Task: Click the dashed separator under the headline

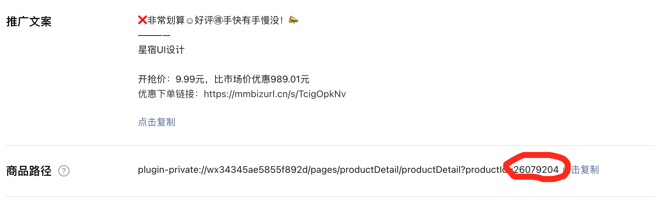Action: [x=154, y=35]
